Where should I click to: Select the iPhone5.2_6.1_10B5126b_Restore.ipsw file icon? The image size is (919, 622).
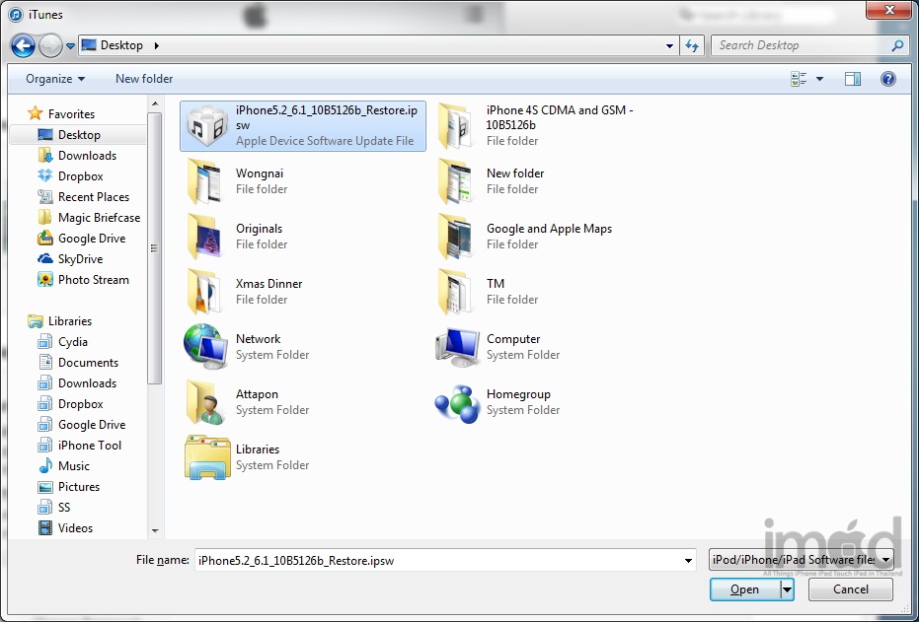pyautogui.click(x=205, y=126)
